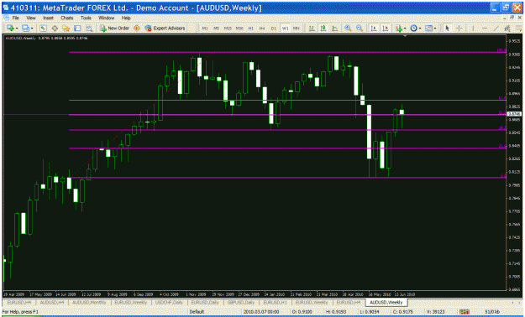
Task: Click the chart shift triangle marker
Action: coord(405,35)
